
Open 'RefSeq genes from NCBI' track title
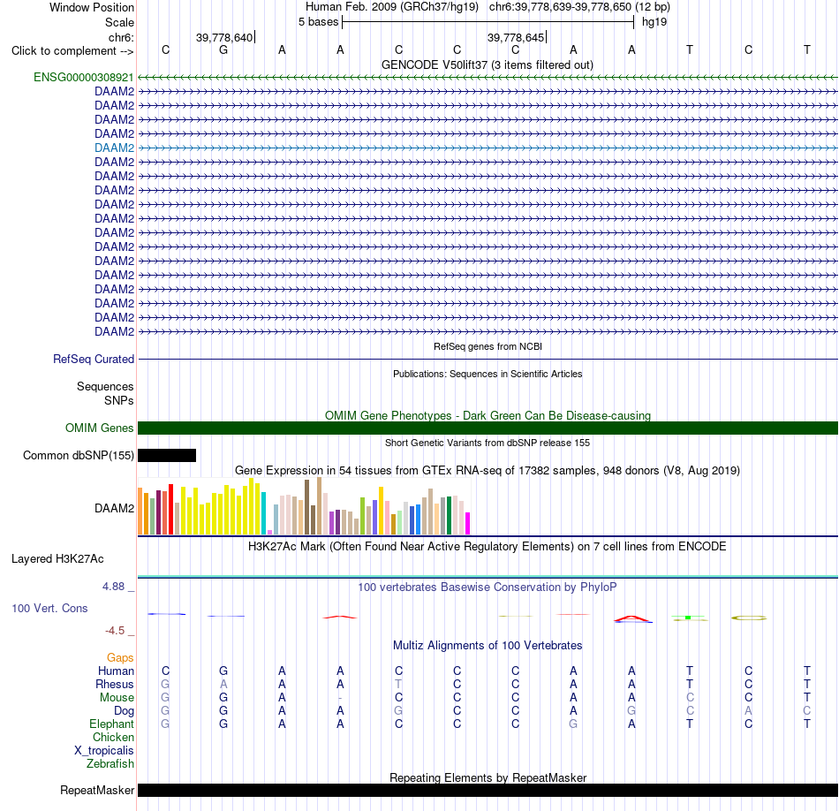click(488, 346)
